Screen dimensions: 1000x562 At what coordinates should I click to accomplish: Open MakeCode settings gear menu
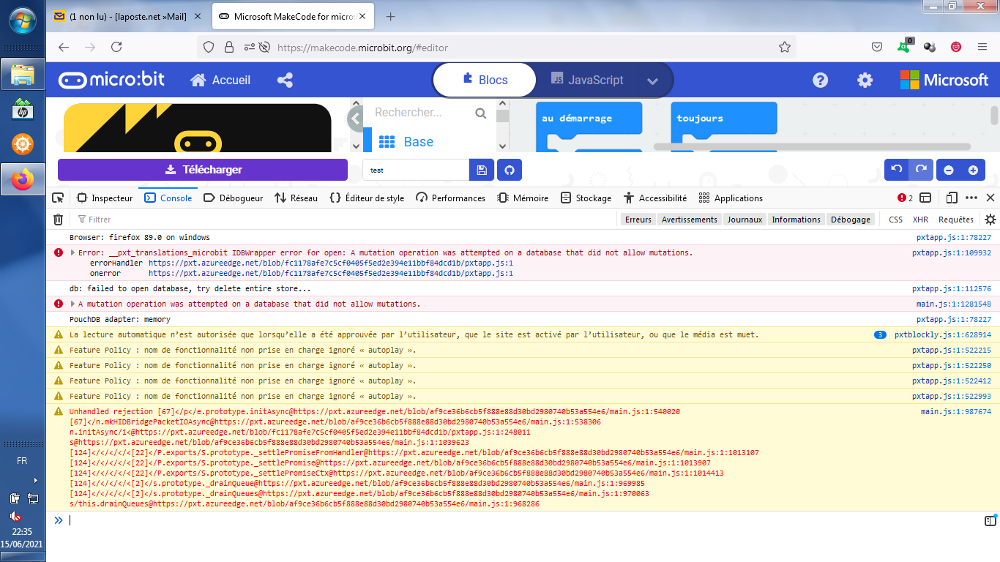click(865, 80)
